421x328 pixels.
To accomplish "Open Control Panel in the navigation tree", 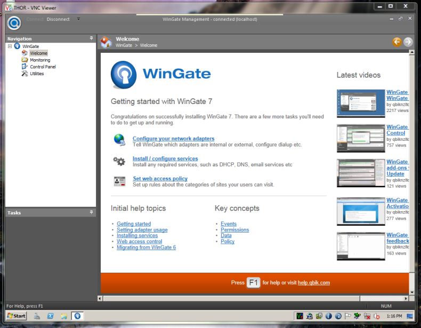I will pos(43,67).
